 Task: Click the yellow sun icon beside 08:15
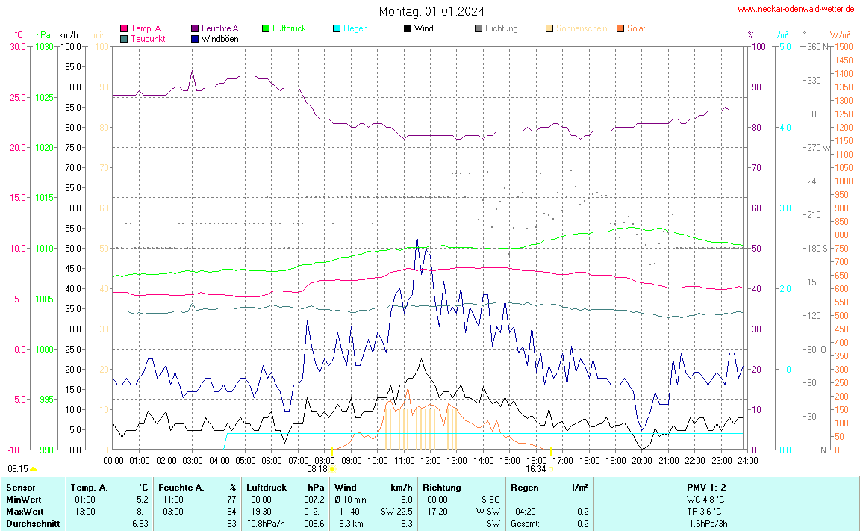[34, 469]
